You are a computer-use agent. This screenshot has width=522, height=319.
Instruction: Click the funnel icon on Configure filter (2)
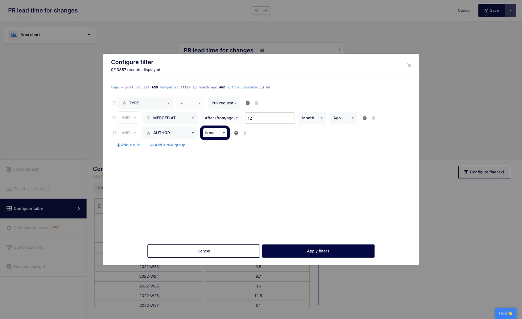pos(466,172)
